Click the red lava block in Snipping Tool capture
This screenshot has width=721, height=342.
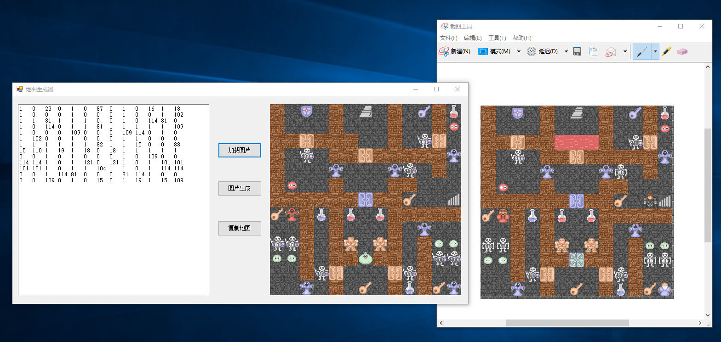pyautogui.click(x=577, y=142)
